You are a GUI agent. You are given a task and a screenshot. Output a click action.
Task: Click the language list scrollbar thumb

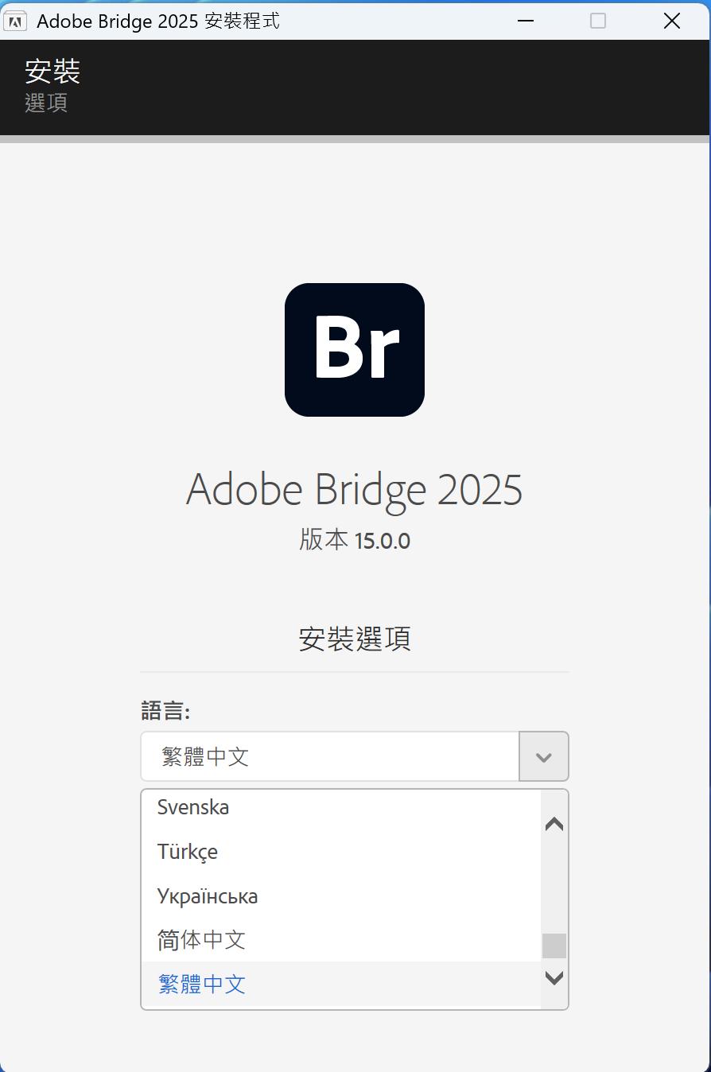(x=554, y=946)
